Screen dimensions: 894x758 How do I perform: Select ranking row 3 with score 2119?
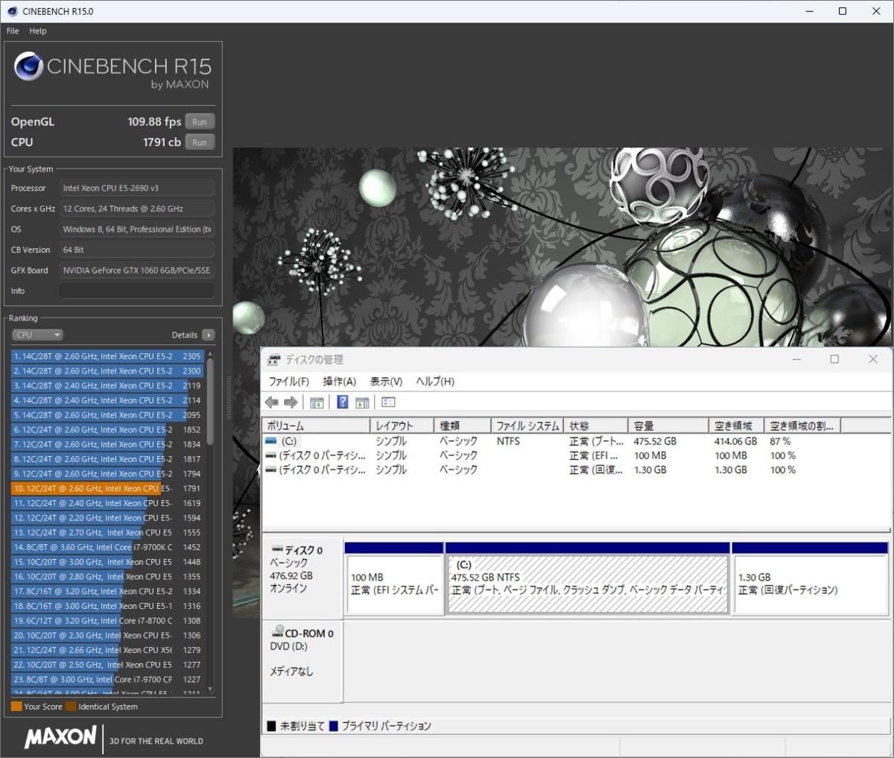(107, 385)
